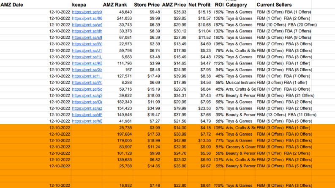Select Store Price cell $9.48

pos(147,12)
